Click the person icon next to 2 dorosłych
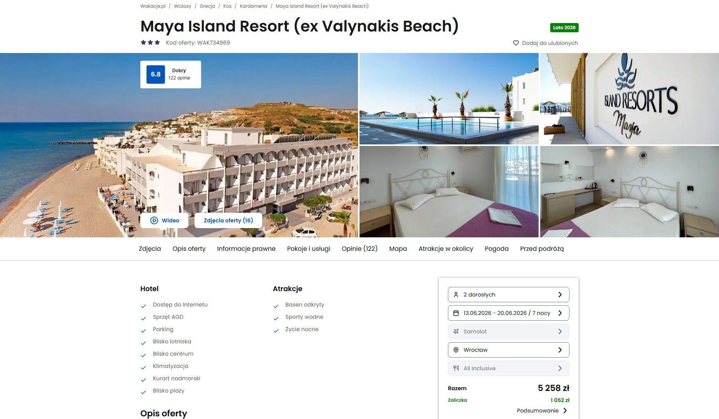This screenshot has width=719, height=419. pos(456,295)
